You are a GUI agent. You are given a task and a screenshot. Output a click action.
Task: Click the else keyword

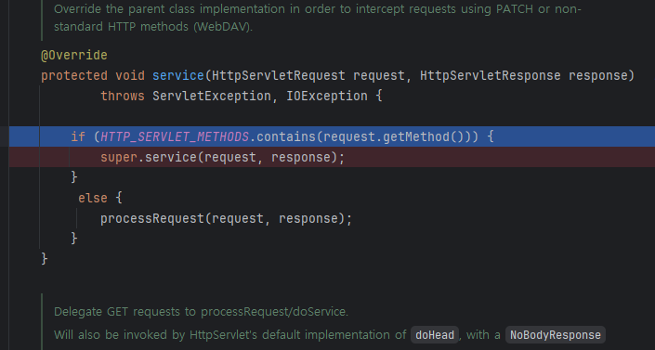tap(93, 198)
